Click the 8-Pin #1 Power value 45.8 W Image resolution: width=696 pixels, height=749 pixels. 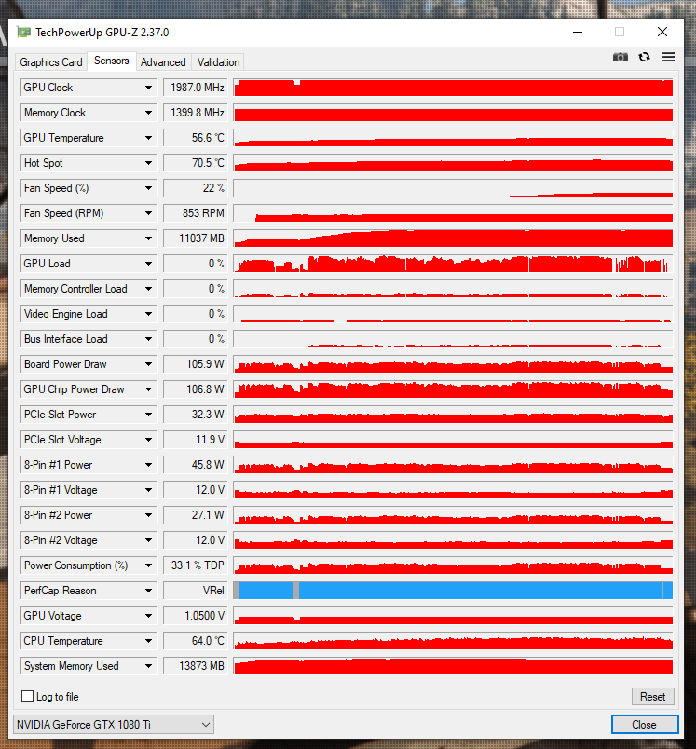click(196, 465)
